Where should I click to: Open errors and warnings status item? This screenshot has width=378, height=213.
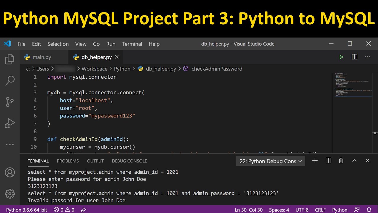tap(64, 210)
